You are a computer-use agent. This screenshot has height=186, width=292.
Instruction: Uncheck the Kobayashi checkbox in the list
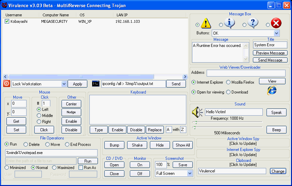pyautogui.click(x=7, y=21)
